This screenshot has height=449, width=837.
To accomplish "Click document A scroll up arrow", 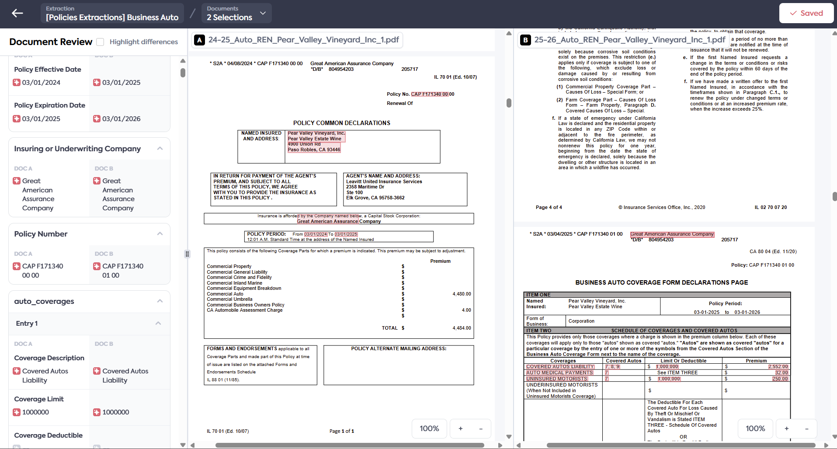I will click(509, 33).
